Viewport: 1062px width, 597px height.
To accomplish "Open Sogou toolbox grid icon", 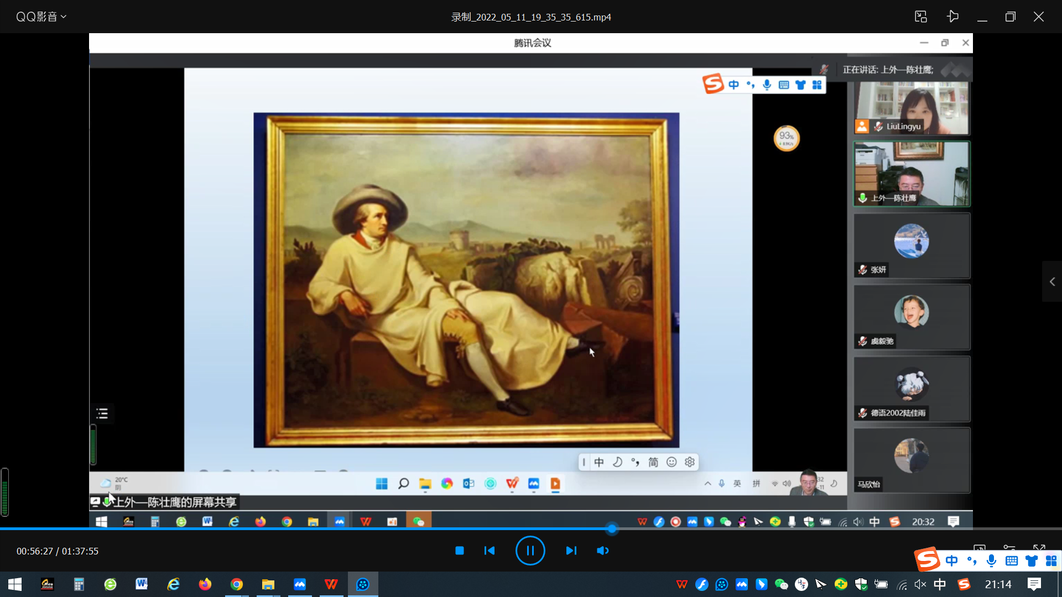I will pyautogui.click(x=1051, y=561).
